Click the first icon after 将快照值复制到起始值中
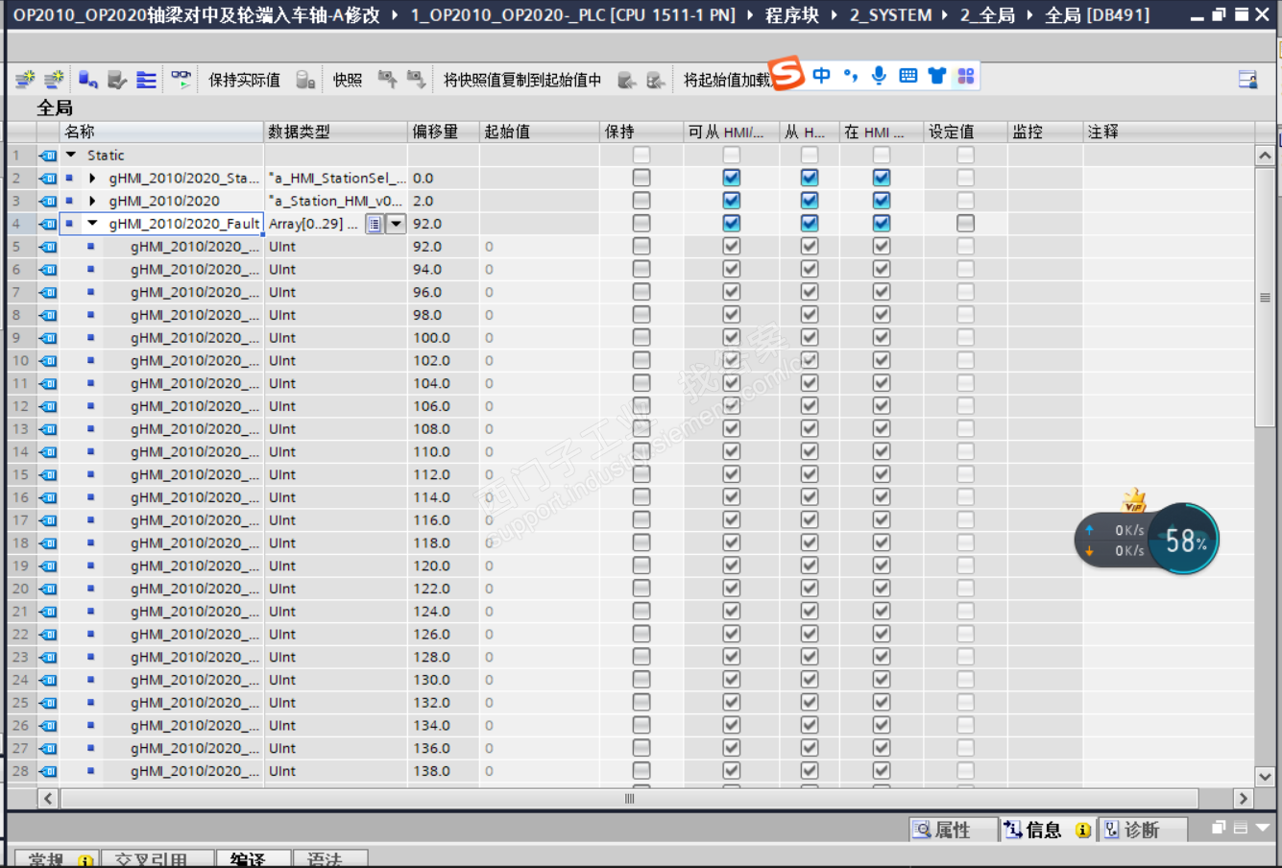The image size is (1282, 868). (627, 80)
